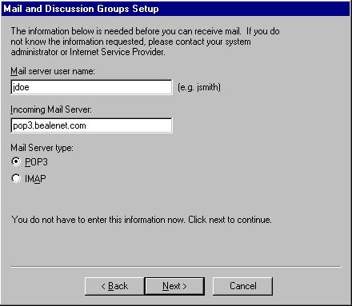Click the 'You do not have to enter this information' note
Viewport: 352px width, 306px height.
pyautogui.click(x=142, y=220)
